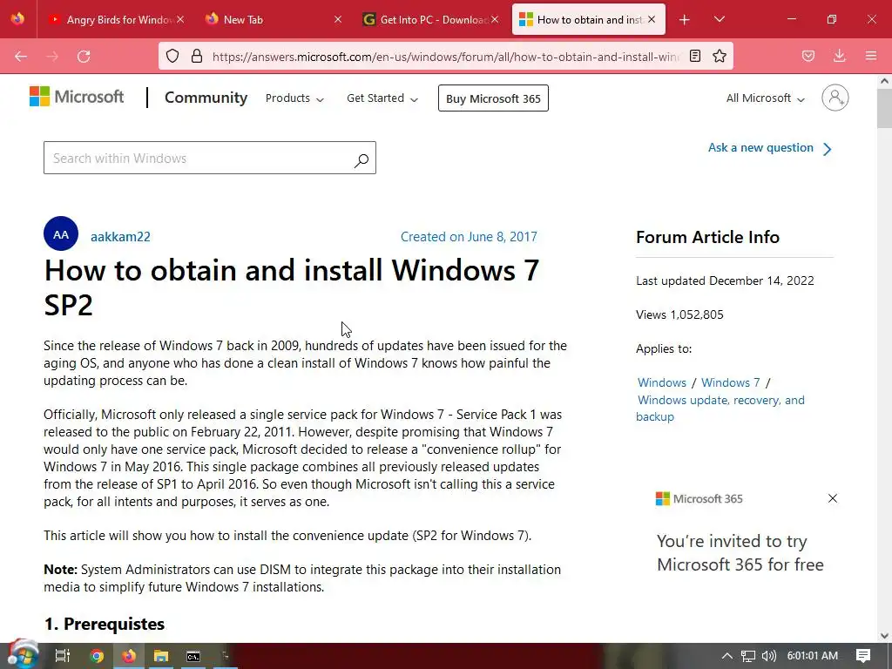This screenshot has width=892, height=669.
Task: Open the AA author avatar
Action: [61, 233]
